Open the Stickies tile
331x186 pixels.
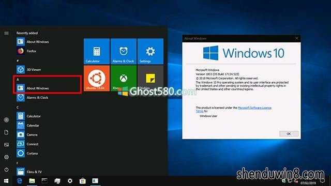(151, 78)
